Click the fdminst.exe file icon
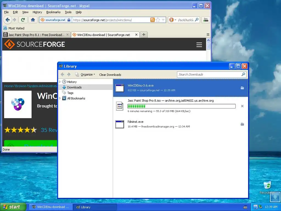The image size is (281, 211). tap(120, 124)
